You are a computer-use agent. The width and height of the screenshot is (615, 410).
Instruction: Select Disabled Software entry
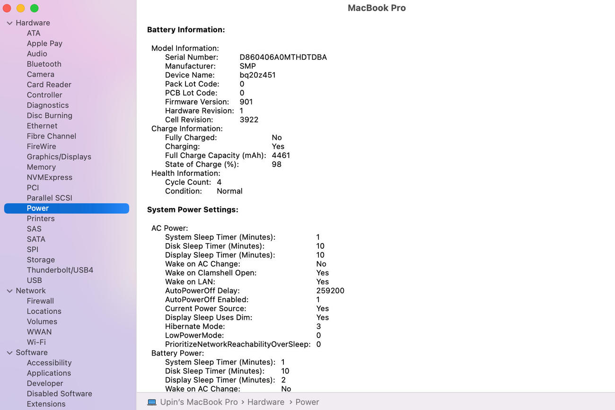tap(59, 394)
